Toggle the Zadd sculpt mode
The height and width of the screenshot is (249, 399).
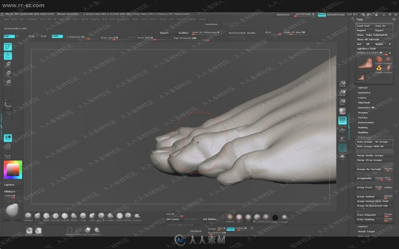[x=57, y=36]
